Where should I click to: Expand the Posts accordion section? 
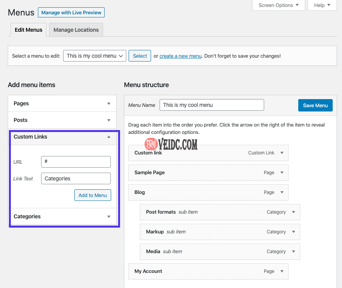pyautogui.click(x=109, y=120)
